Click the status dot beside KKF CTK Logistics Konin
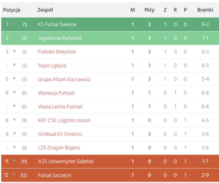This screenshot has width=219, height=183. 14,120
